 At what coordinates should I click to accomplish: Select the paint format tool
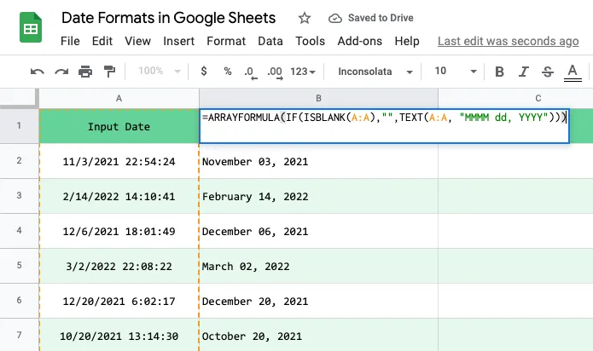click(x=109, y=72)
